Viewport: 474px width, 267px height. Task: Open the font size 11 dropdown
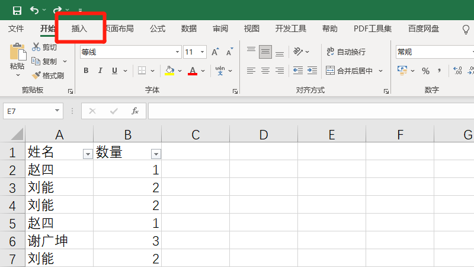tap(202, 52)
